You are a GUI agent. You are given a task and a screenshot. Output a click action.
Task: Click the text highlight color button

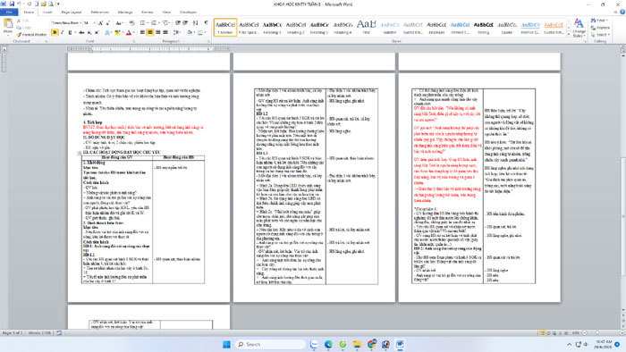(117, 32)
